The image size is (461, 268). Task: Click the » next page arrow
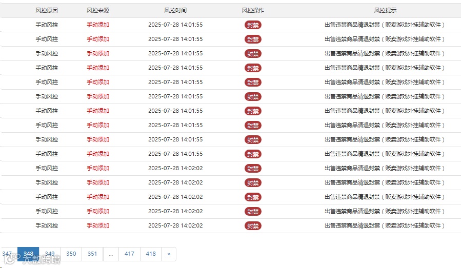coord(169,254)
